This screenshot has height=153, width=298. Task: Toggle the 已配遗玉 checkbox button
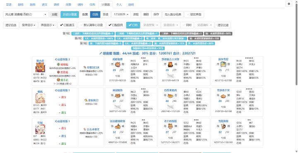(67, 25)
